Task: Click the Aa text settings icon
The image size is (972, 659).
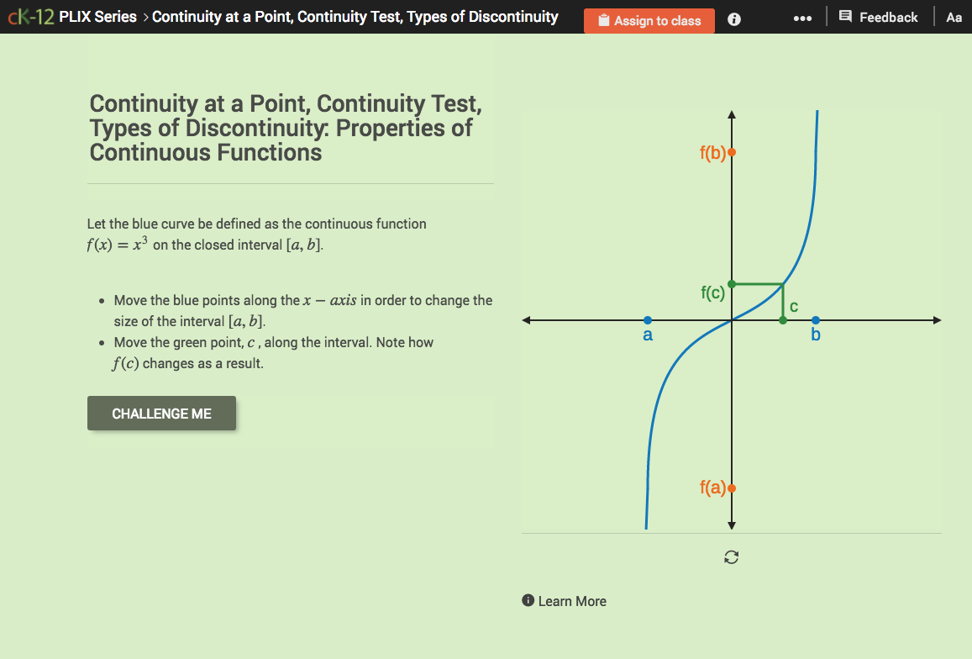Action: (954, 17)
